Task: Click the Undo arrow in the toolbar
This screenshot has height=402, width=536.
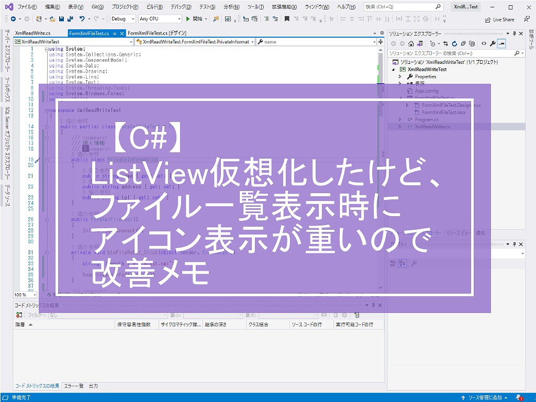Action: click(x=82, y=19)
